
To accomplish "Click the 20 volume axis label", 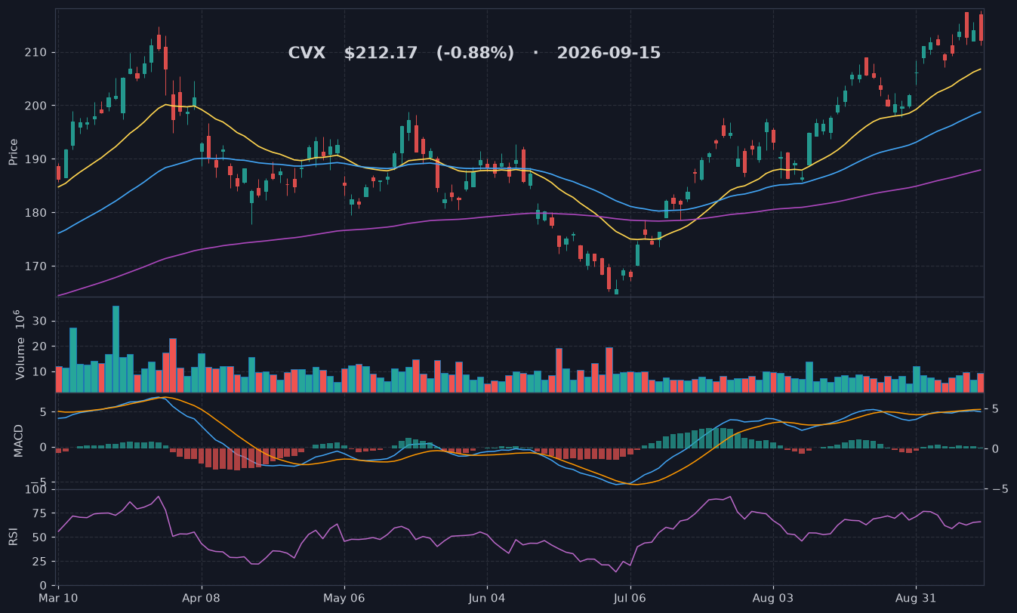I will point(41,347).
